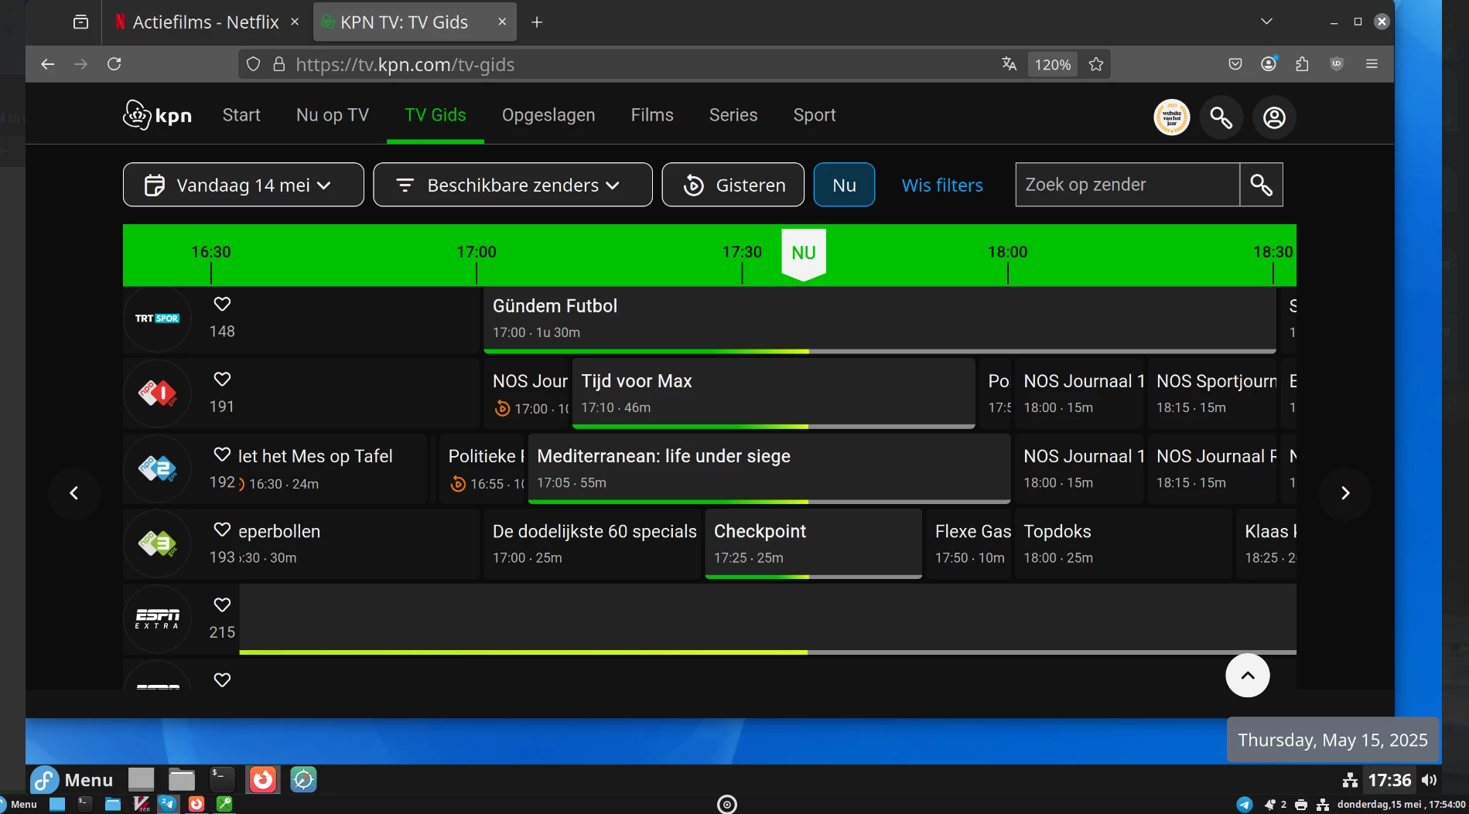Open the NPO 2 channel logo
1469x814 pixels.
point(157,468)
